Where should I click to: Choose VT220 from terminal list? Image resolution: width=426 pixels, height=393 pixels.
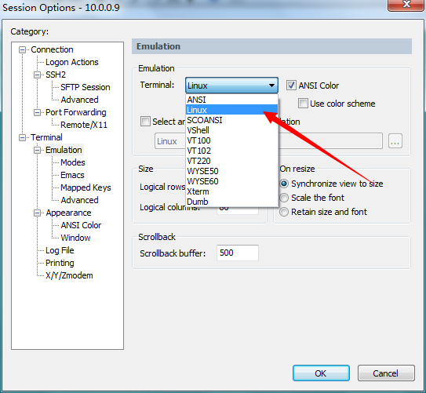(x=231, y=161)
